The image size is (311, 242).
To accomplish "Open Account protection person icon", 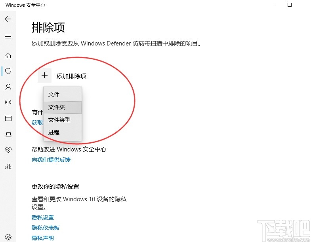I will coord(8,87).
